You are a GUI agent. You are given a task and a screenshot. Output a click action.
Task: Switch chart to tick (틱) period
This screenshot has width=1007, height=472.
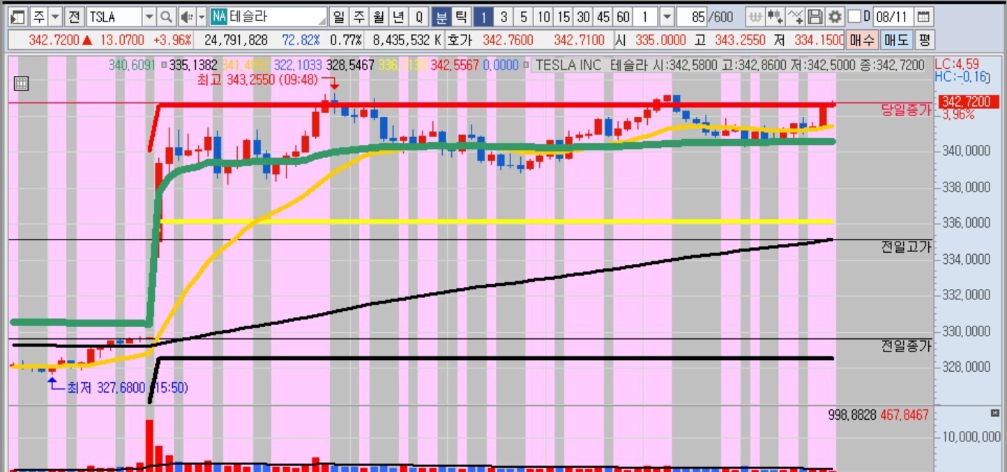[x=461, y=16]
